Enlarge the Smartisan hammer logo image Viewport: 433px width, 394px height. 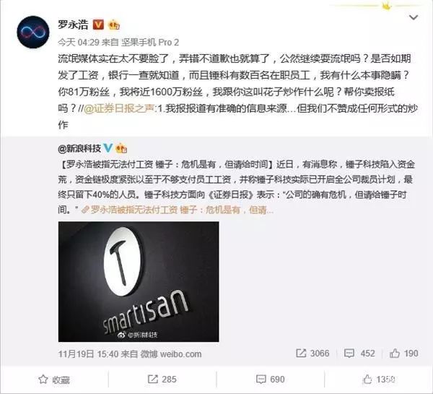tap(139, 282)
